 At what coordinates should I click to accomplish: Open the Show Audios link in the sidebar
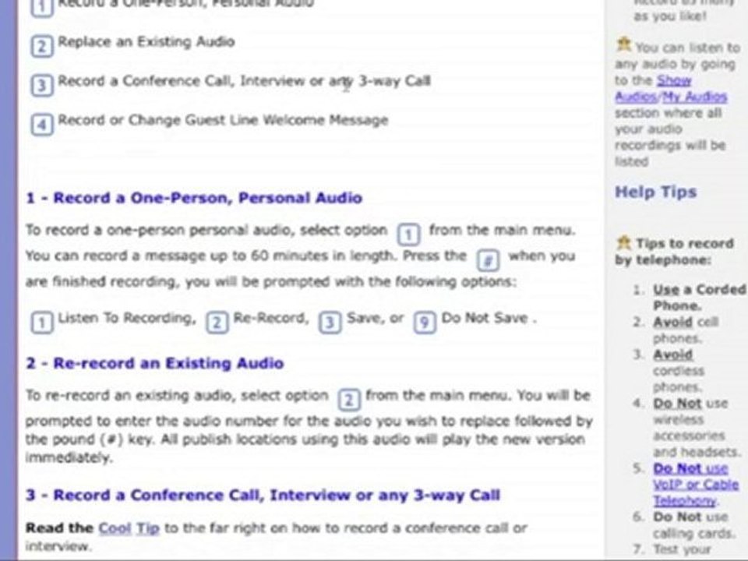click(x=654, y=88)
